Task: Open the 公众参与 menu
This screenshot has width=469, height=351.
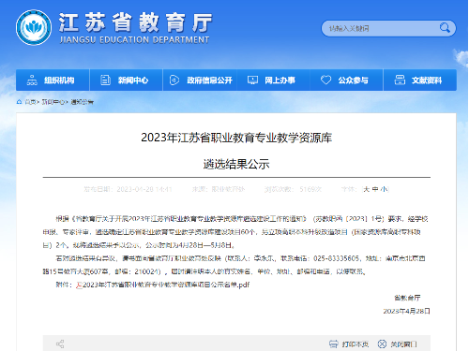Action: [x=346, y=80]
